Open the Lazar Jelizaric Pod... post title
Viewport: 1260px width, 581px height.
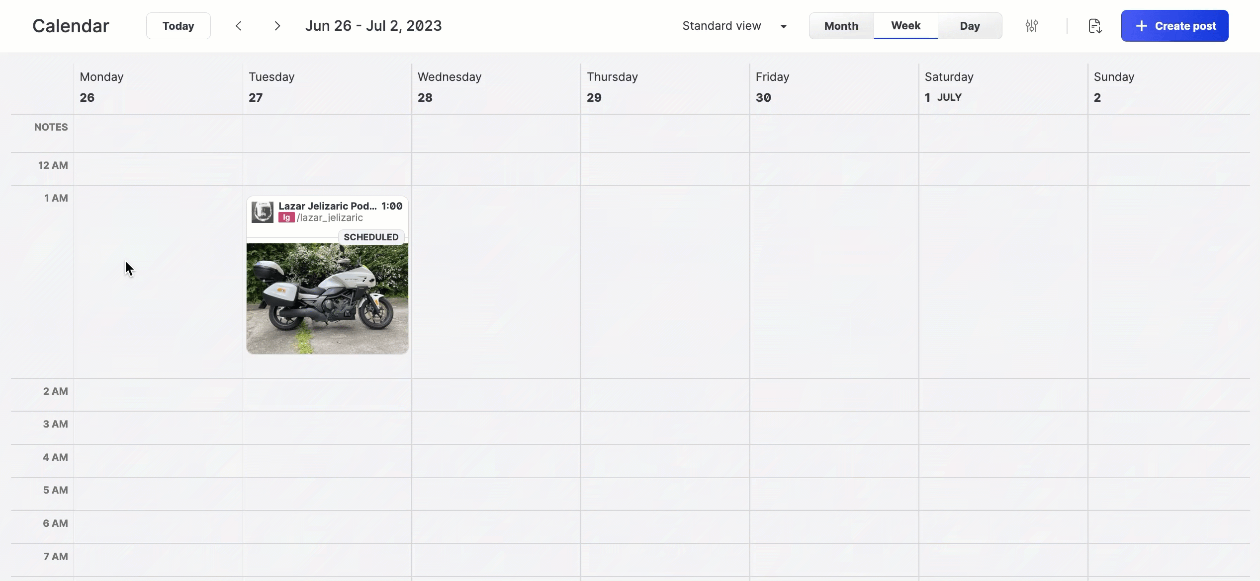click(x=327, y=206)
